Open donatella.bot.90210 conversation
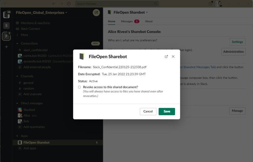 pyautogui.click(x=37, y=61)
